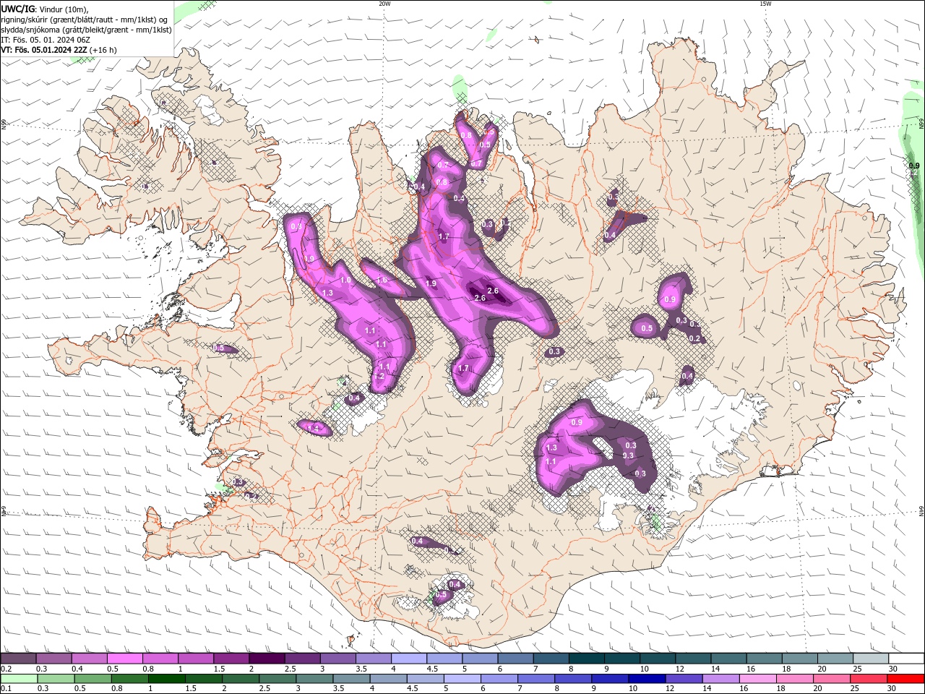Pick the lower-row swatch labeled 0.5
Screen dimensions: 925x694
coord(92,679)
